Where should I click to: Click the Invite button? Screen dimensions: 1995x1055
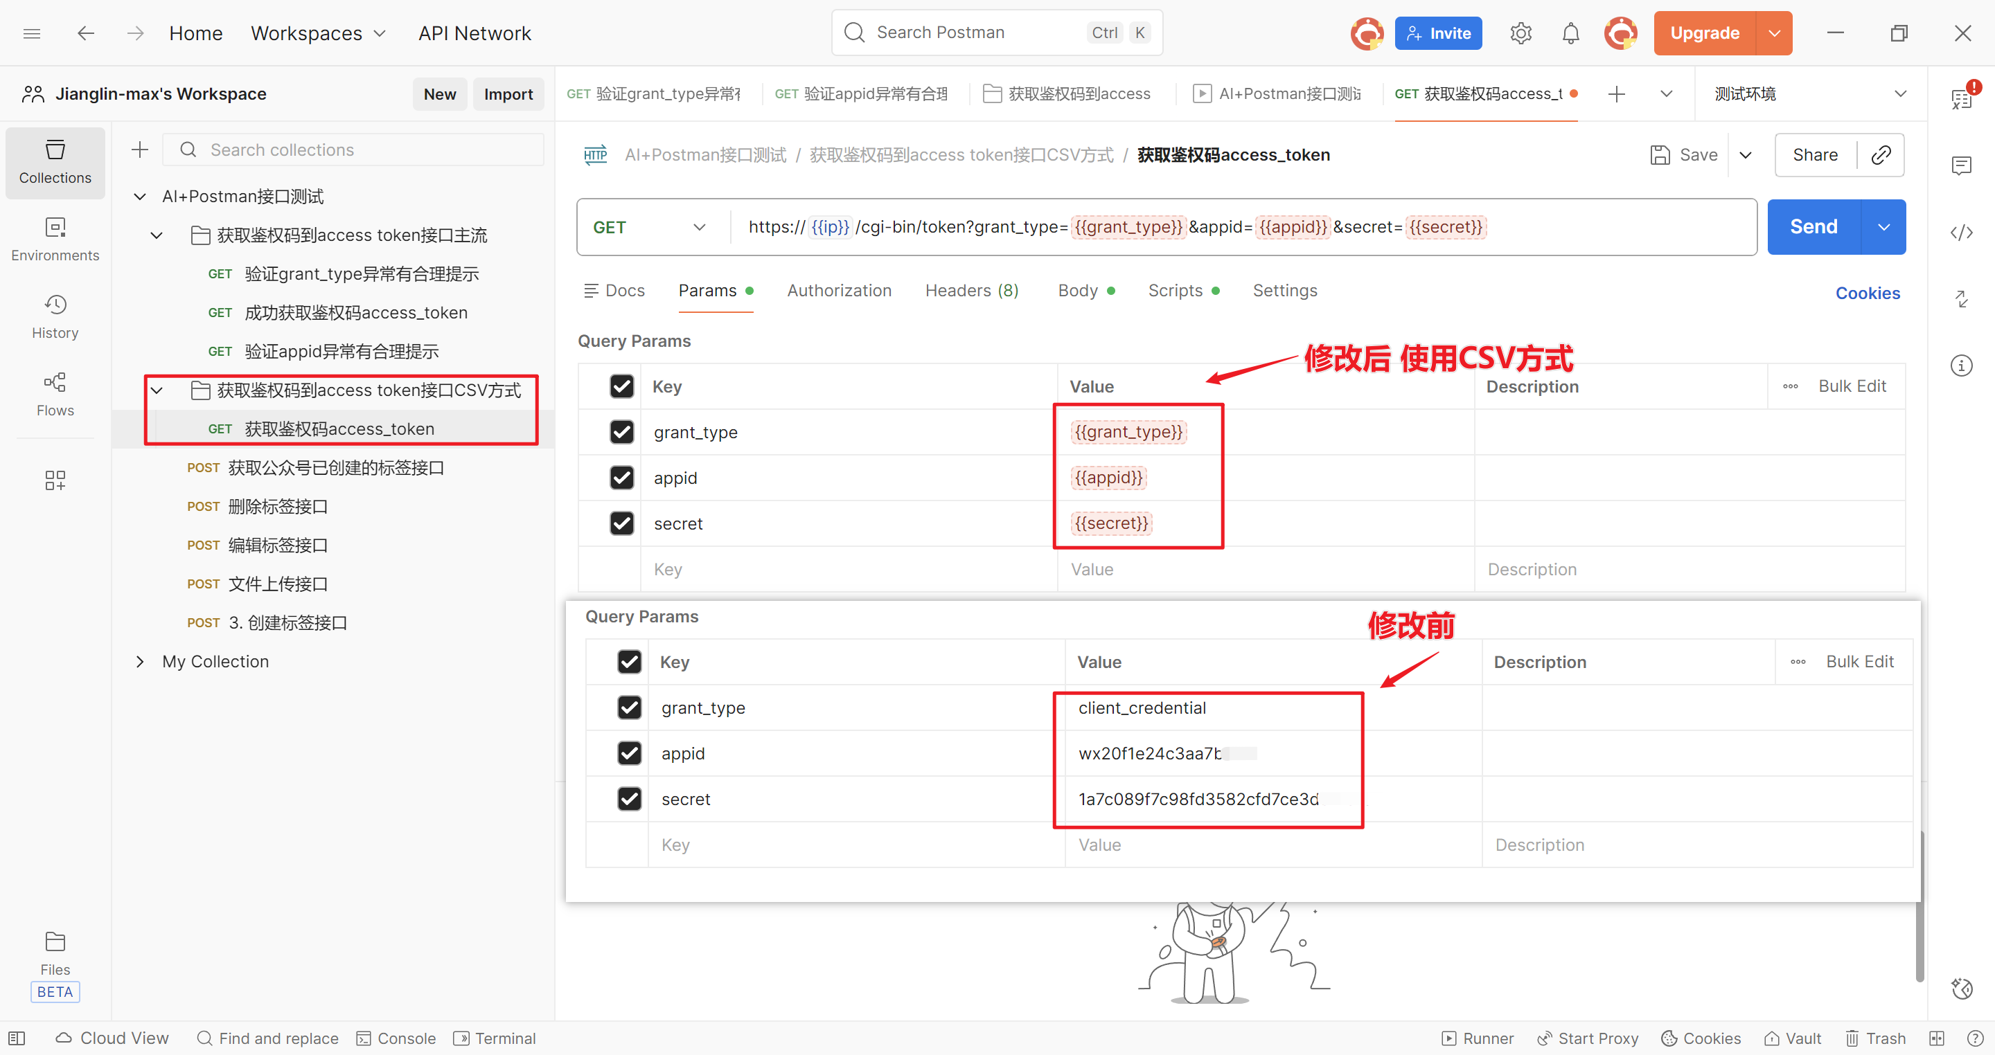[1438, 33]
